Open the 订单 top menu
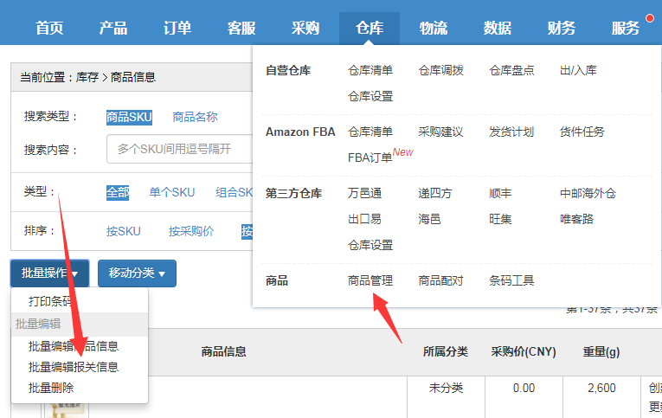 177,29
